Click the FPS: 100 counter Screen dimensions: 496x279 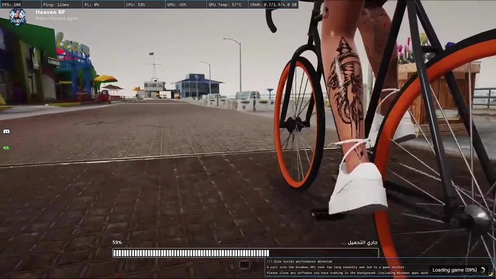click(12, 5)
